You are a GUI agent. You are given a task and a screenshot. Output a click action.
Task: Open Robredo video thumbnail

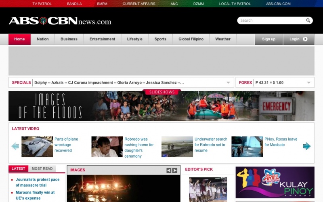tap(107, 147)
